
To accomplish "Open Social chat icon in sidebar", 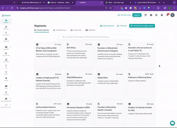I will click(6, 86).
